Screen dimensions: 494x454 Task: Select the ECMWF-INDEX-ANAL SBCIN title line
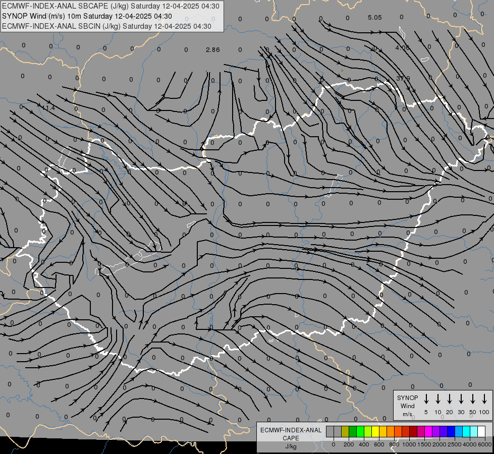tap(106, 26)
